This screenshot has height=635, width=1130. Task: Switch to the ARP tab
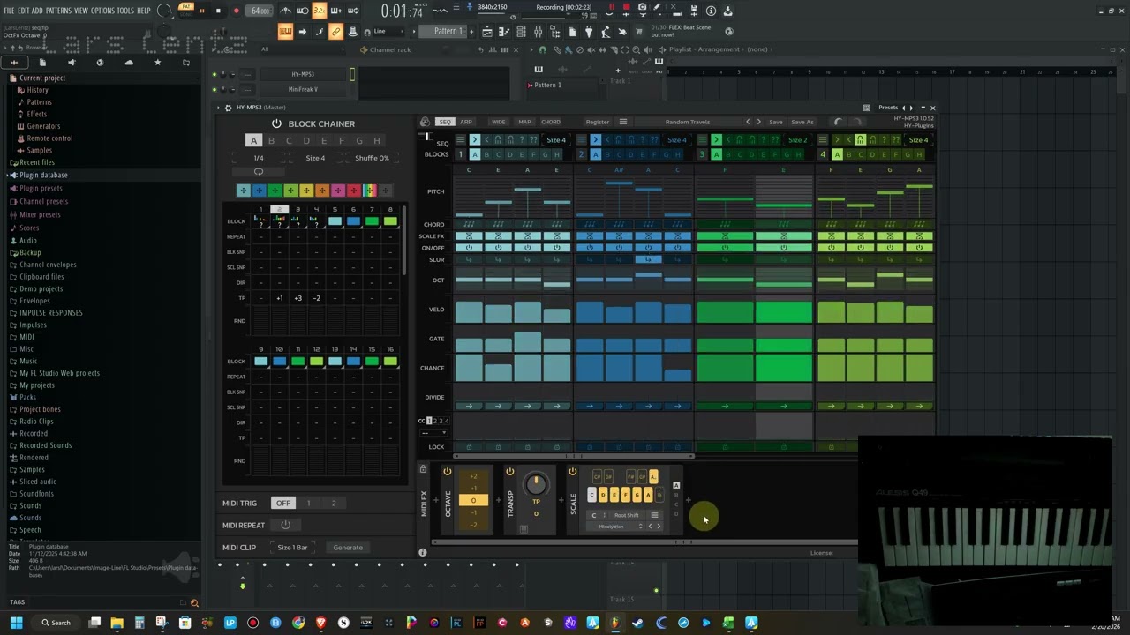click(466, 122)
